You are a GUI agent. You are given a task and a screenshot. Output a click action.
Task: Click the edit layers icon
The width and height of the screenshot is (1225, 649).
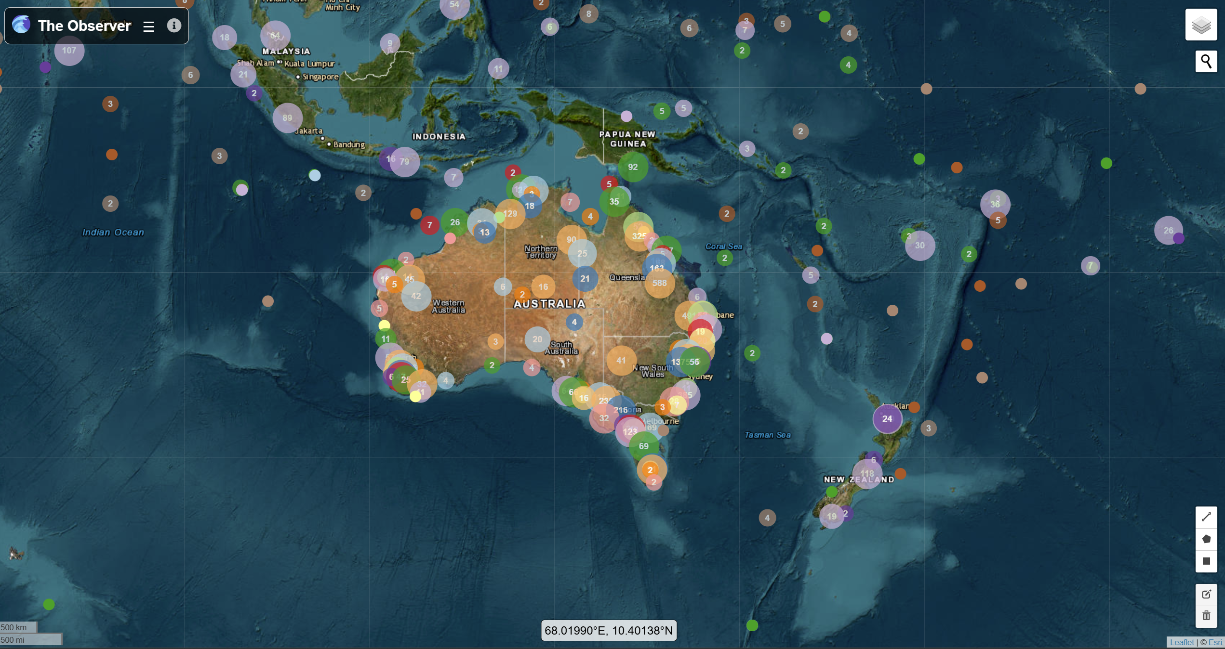1206,595
